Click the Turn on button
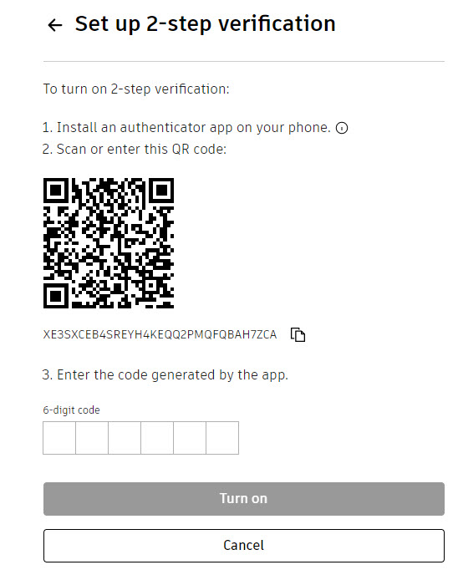The image size is (458, 570). tap(244, 499)
